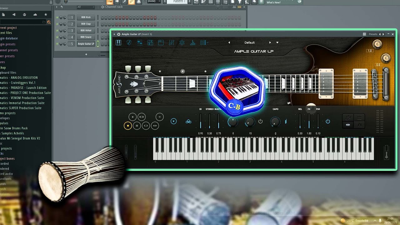Mute the 808 HiHat channel
Screen dimensions: 400x225
(57, 30)
